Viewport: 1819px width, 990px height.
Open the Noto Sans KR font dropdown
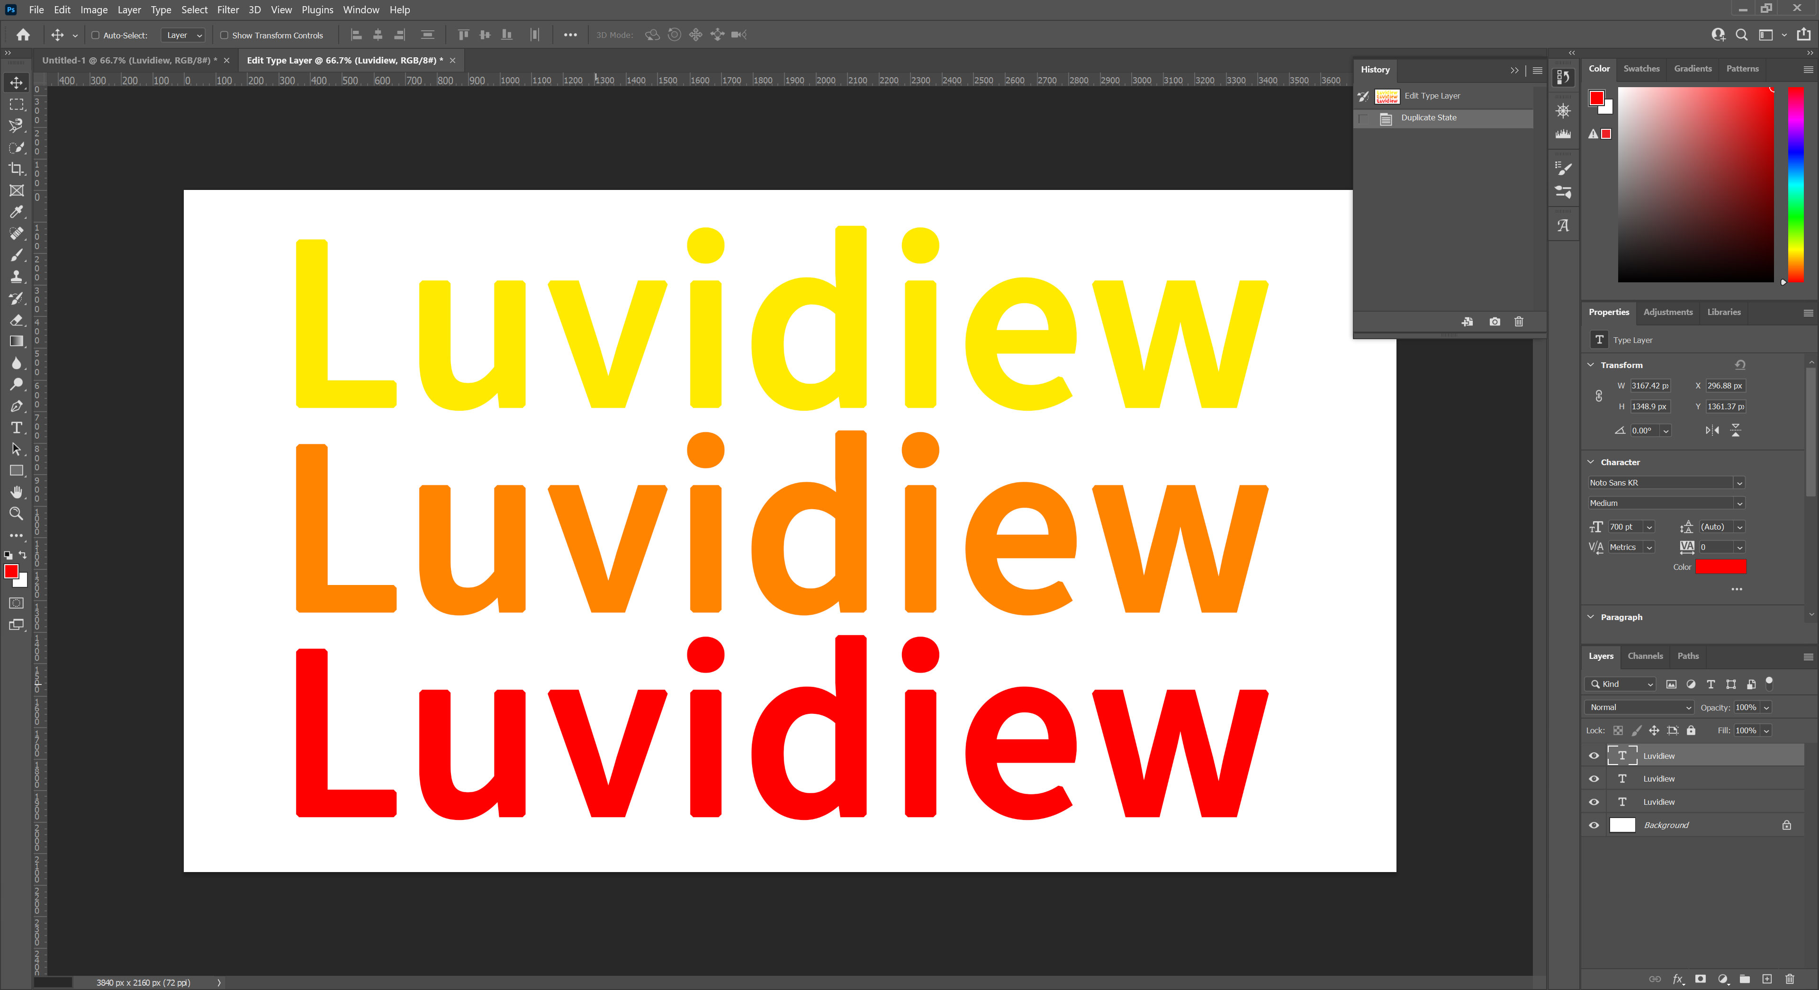1739,483
